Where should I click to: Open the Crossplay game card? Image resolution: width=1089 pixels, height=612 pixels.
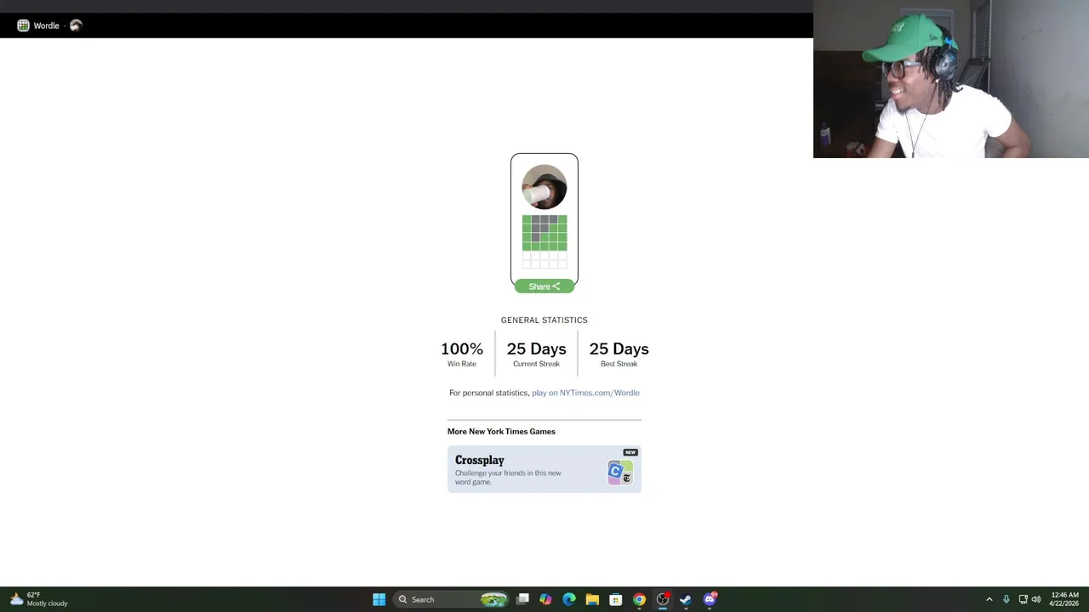coord(544,469)
